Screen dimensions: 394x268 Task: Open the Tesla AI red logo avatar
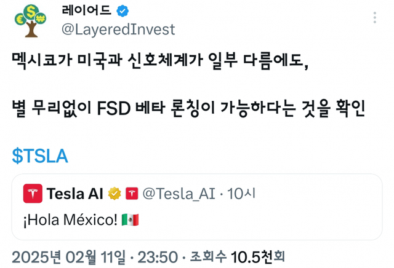pyautogui.click(x=32, y=194)
